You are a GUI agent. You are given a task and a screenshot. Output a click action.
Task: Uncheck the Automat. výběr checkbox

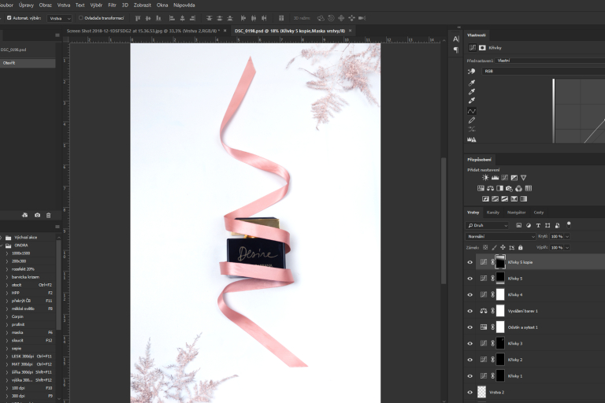tap(9, 17)
